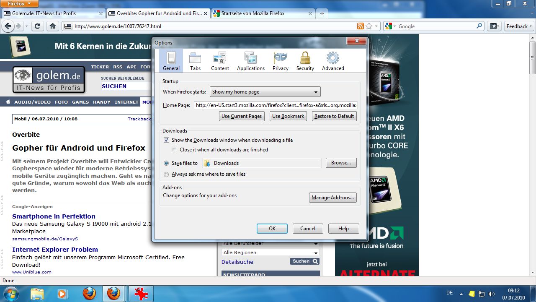Open the Smartphone in Perfektion ad link

54,216
